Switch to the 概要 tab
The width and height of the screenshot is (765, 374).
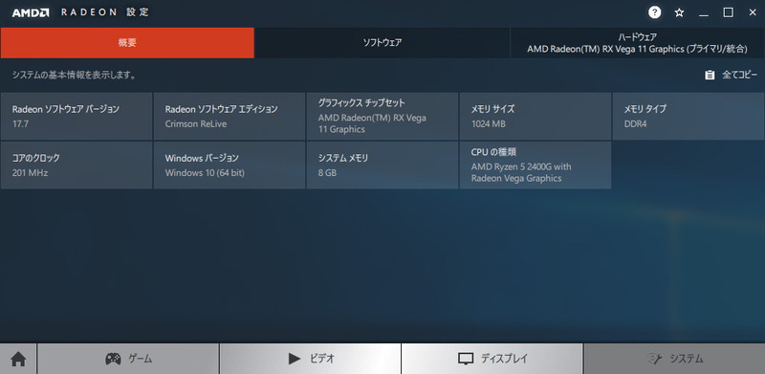[127, 43]
